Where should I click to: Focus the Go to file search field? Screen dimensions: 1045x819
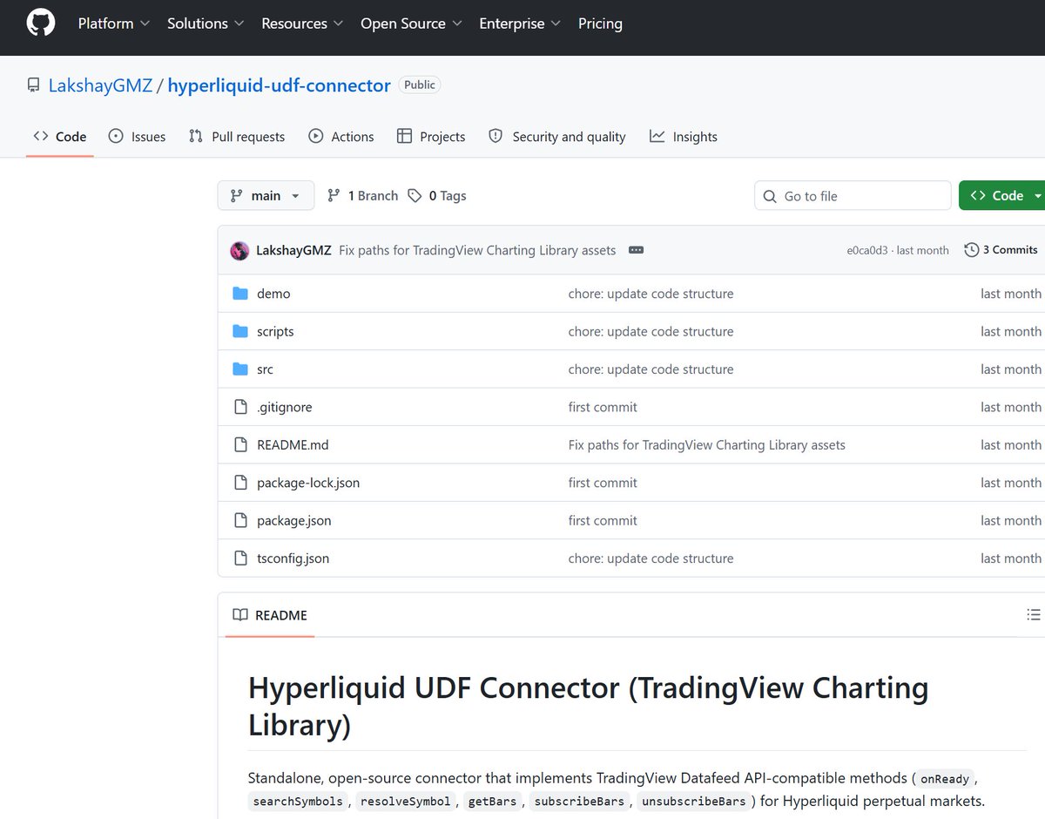click(x=853, y=196)
